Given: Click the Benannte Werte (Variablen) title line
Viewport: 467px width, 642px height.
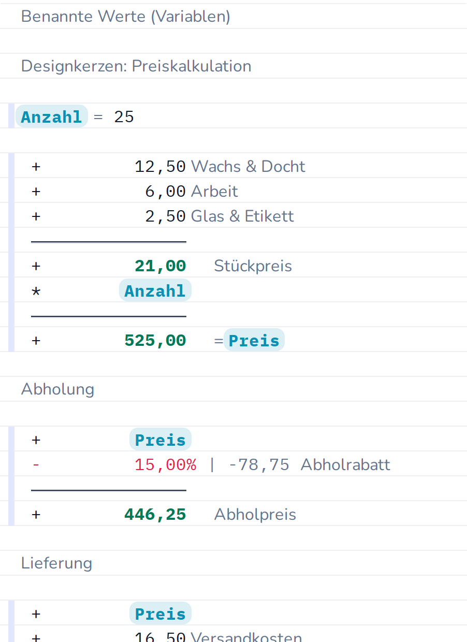Looking at the screenshot, I should pos(126,17).
